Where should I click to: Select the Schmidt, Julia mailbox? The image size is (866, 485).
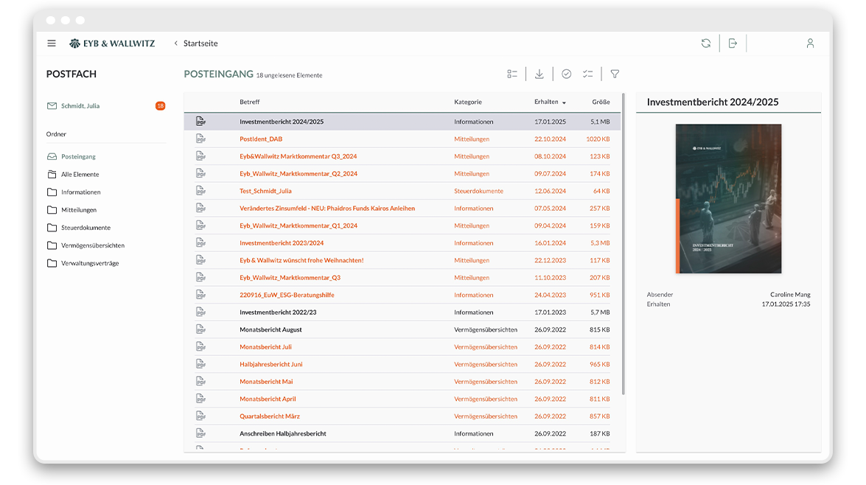click(80, 105)
